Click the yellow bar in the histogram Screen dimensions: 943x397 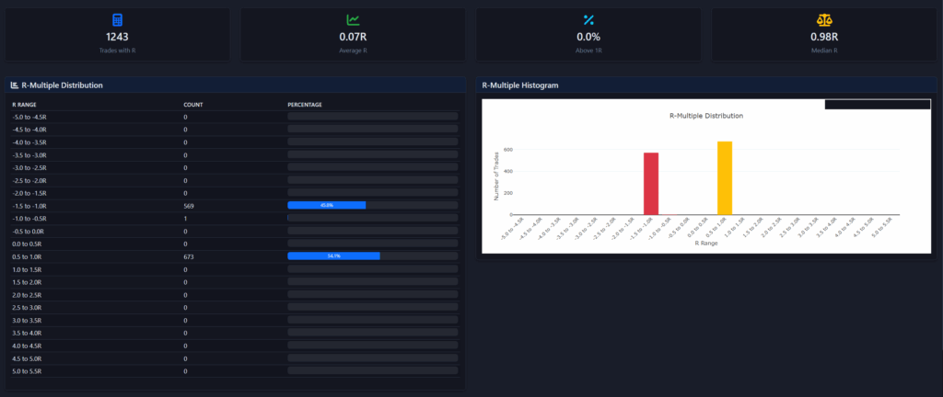point(725,178)
